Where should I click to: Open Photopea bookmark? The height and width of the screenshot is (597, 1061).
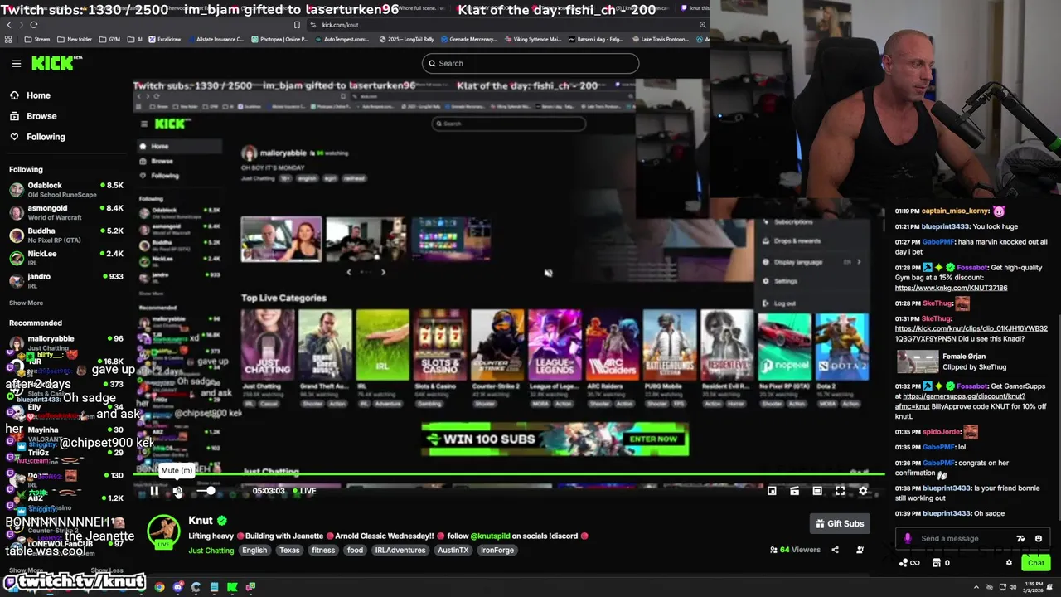[x=279, y=39]
